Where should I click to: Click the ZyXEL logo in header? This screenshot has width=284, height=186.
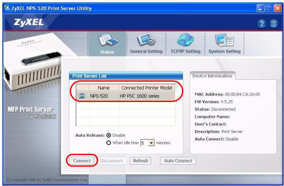[x=29, y=22]
